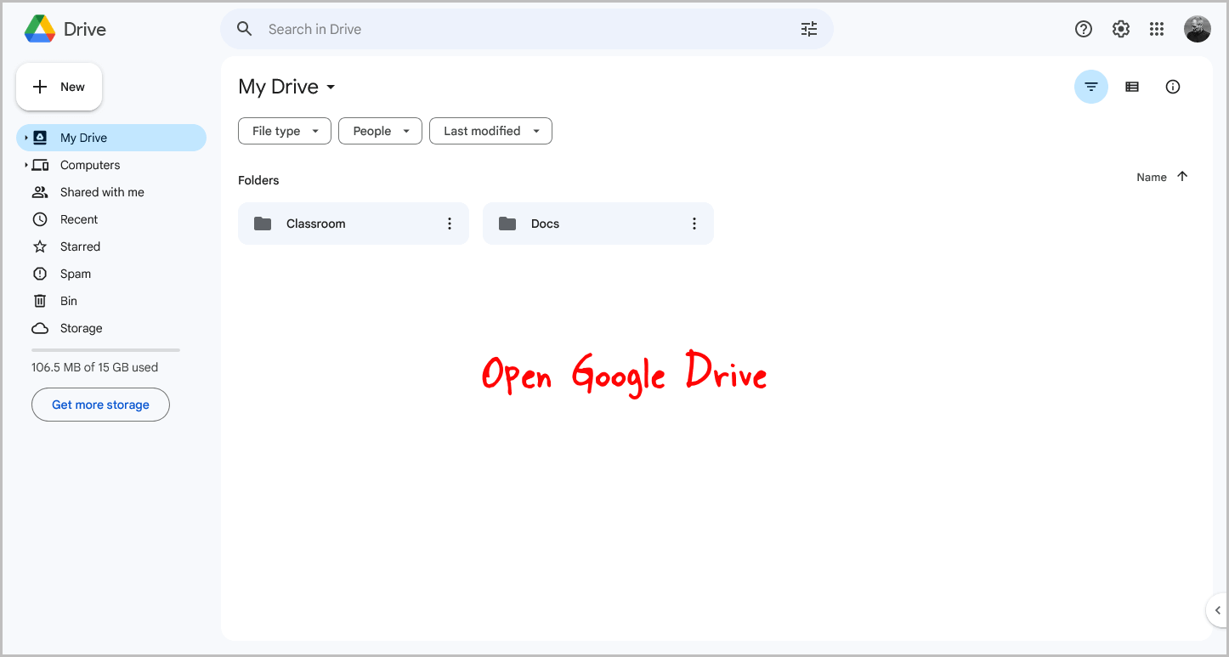Click the search magnifier icon

click(245, 29)
